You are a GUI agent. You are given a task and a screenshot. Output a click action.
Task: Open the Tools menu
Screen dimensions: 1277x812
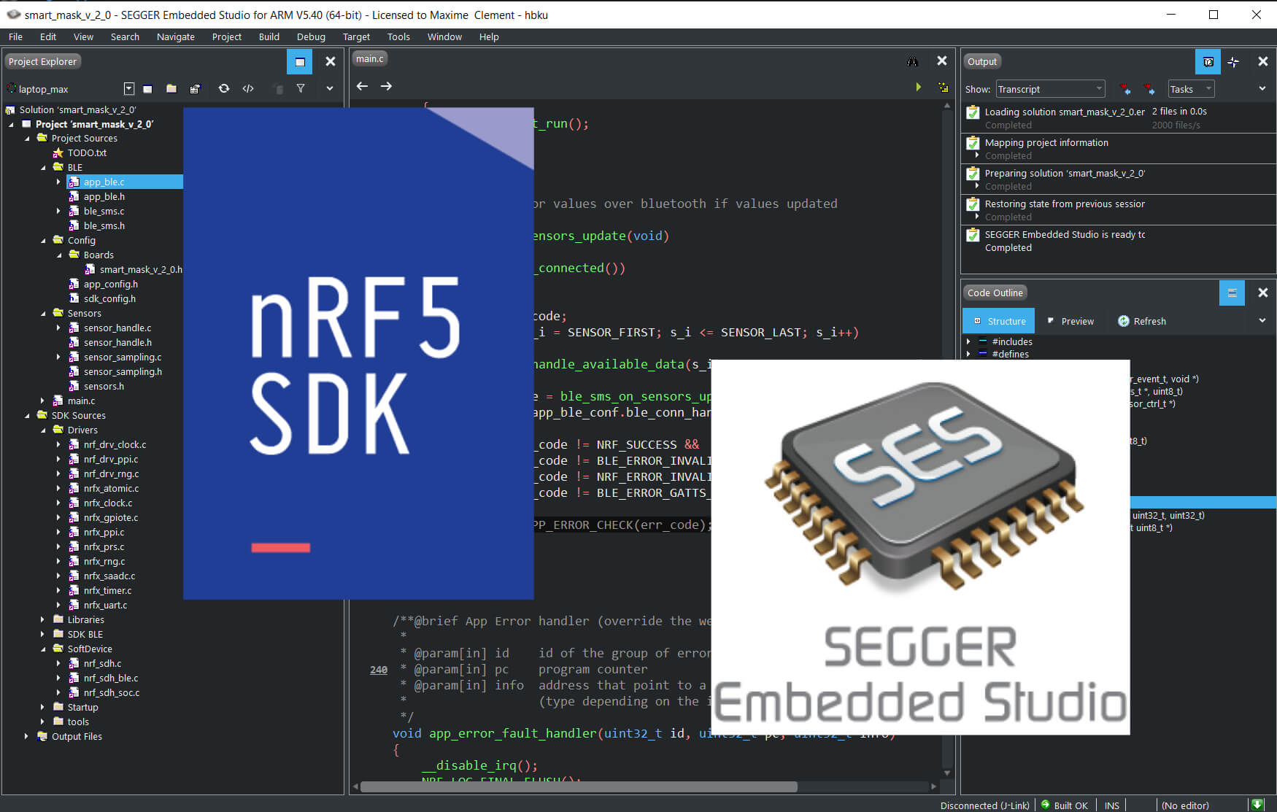[x=398, y=36]
